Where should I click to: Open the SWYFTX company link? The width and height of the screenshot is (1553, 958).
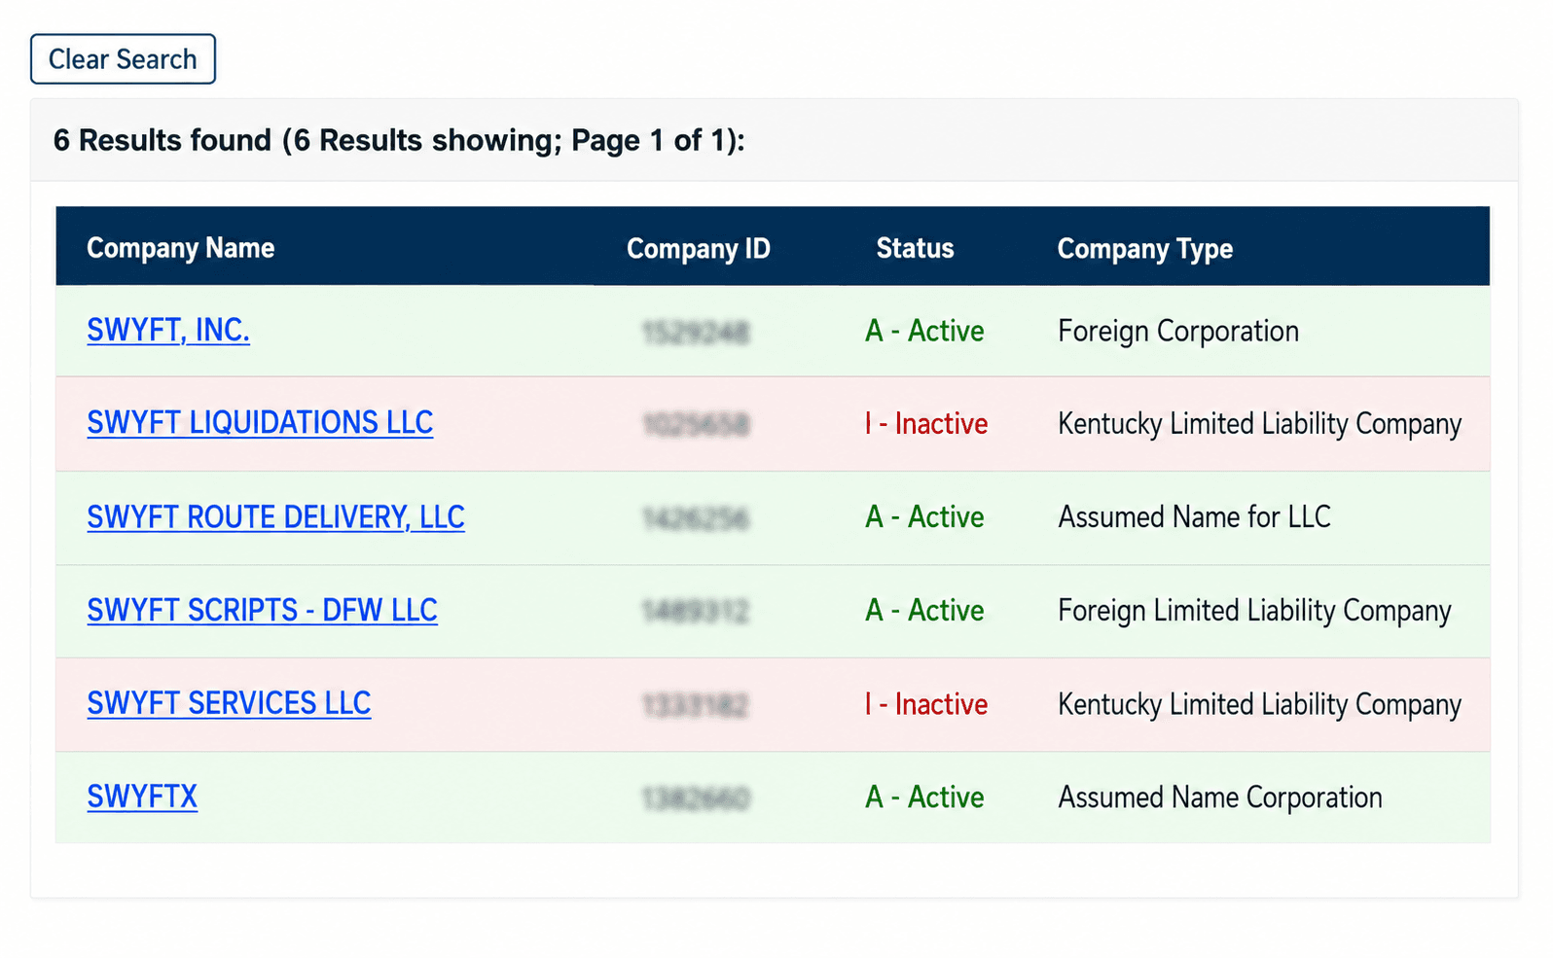point(142,797)
